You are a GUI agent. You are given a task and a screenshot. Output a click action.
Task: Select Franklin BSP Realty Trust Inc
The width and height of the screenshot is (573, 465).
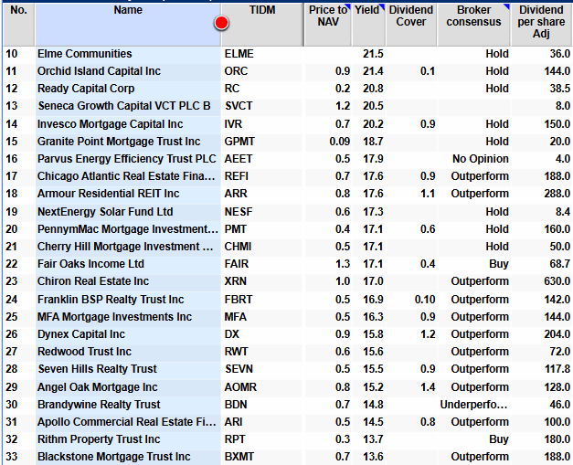point(111,300)
